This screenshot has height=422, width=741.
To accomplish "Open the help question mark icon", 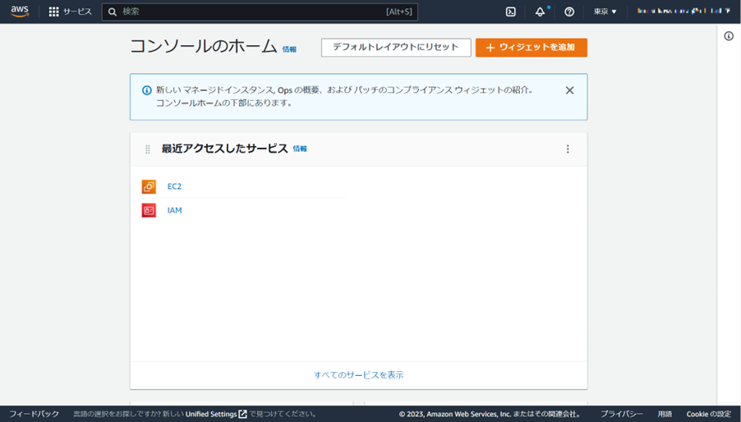I will click(x=569, y=11).
